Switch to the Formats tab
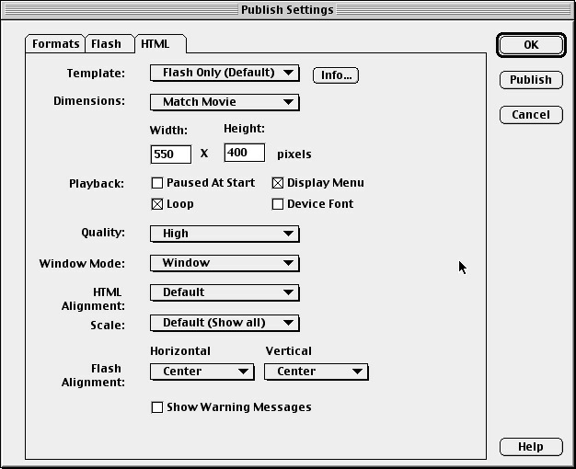This screenshot has height=469, width=576. click(x=55, y=44)
